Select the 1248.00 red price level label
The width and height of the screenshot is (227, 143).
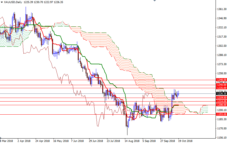[x=221, y=80]
